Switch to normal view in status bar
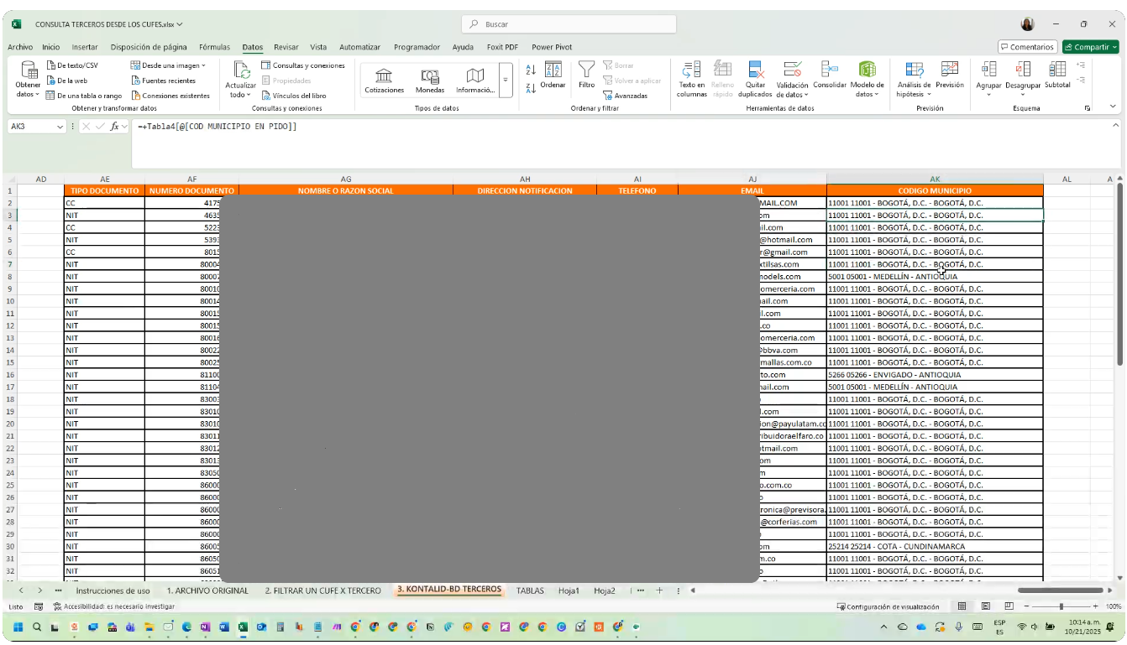The height and width of the screenshot is (645, 1127). [962, 606]
